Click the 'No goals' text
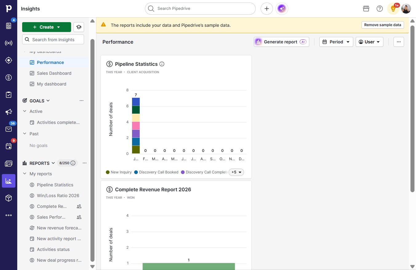Viewport: 416px width, 270px height. (x=38, y=145)
